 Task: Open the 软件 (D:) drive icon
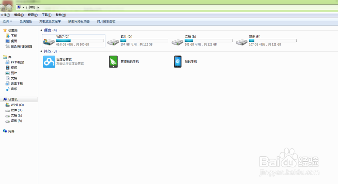click(113, 42)
